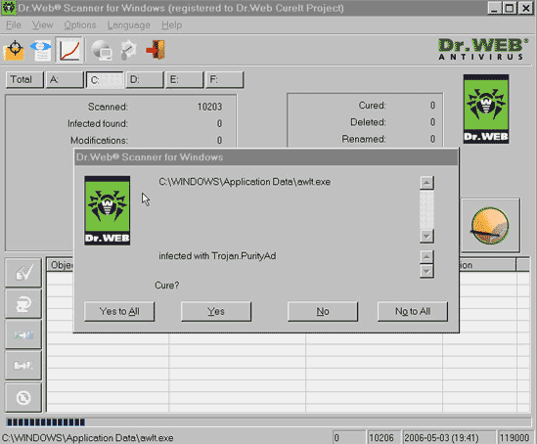Click the status bar value 10206
This screenshot has height=444, width=537.
tap(381, 438)
